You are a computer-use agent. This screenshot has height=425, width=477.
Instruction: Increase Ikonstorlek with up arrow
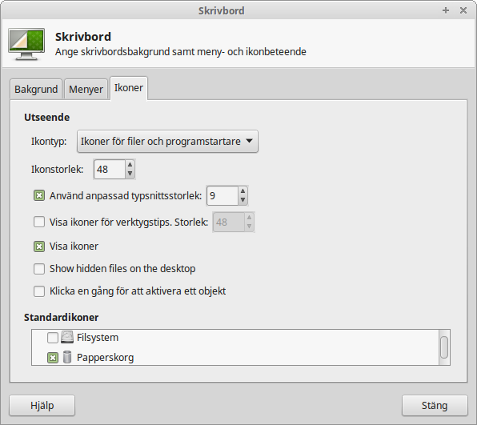point(130,165)
